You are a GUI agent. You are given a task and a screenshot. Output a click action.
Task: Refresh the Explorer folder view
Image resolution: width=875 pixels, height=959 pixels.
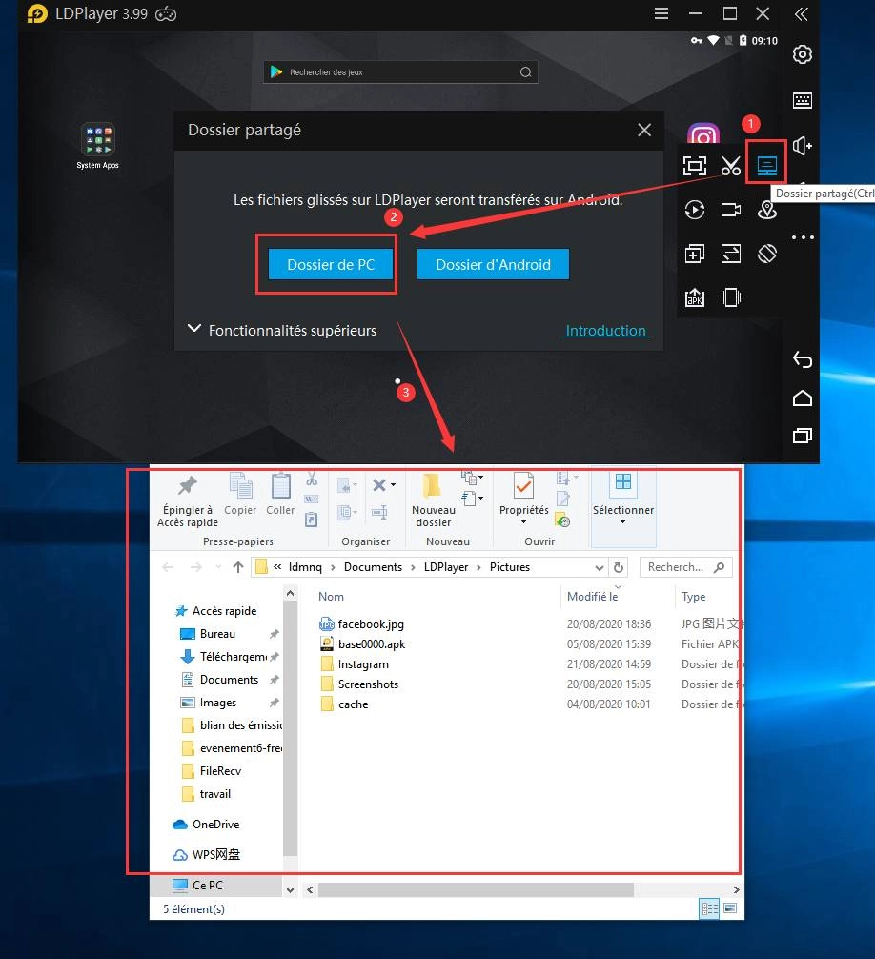tap(619, 567)
